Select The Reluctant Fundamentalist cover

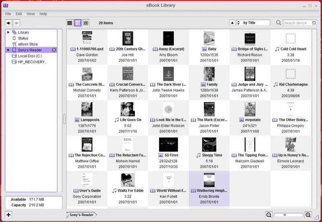coord(128,145)
